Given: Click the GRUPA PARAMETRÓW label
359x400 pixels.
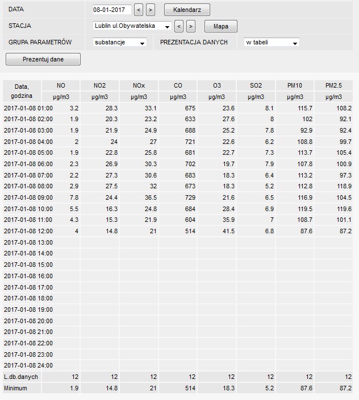Looking at the screenshot, I should [40, 42].
